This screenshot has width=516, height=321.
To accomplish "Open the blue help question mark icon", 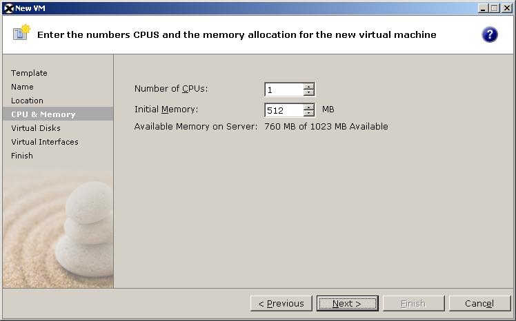I will point(490,34).
